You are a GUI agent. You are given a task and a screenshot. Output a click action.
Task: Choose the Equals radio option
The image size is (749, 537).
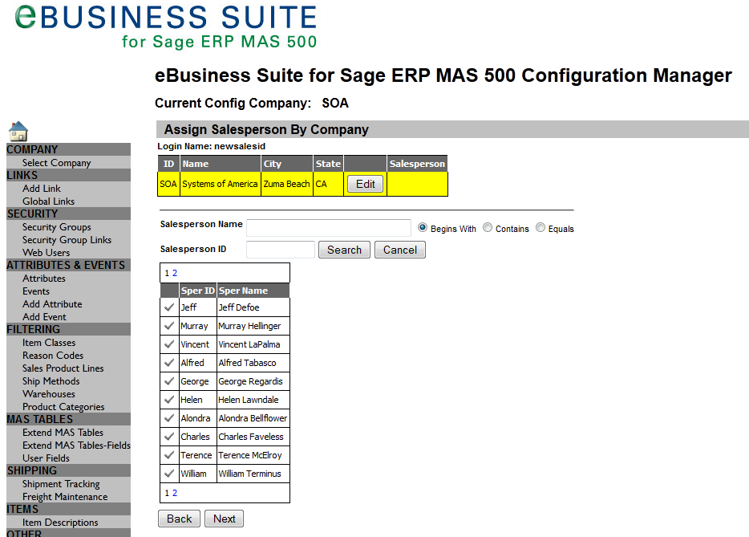[540, 228]
